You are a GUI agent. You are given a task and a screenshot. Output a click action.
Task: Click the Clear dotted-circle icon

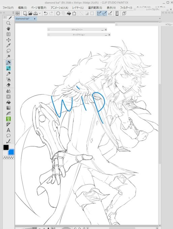pyautogui.click(x=58, y=13)
